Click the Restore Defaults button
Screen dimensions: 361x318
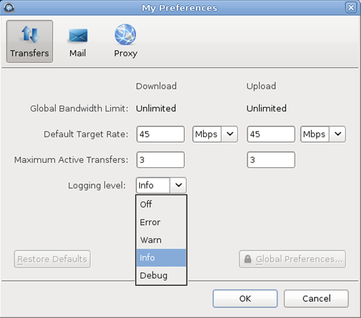pos(52,259)
